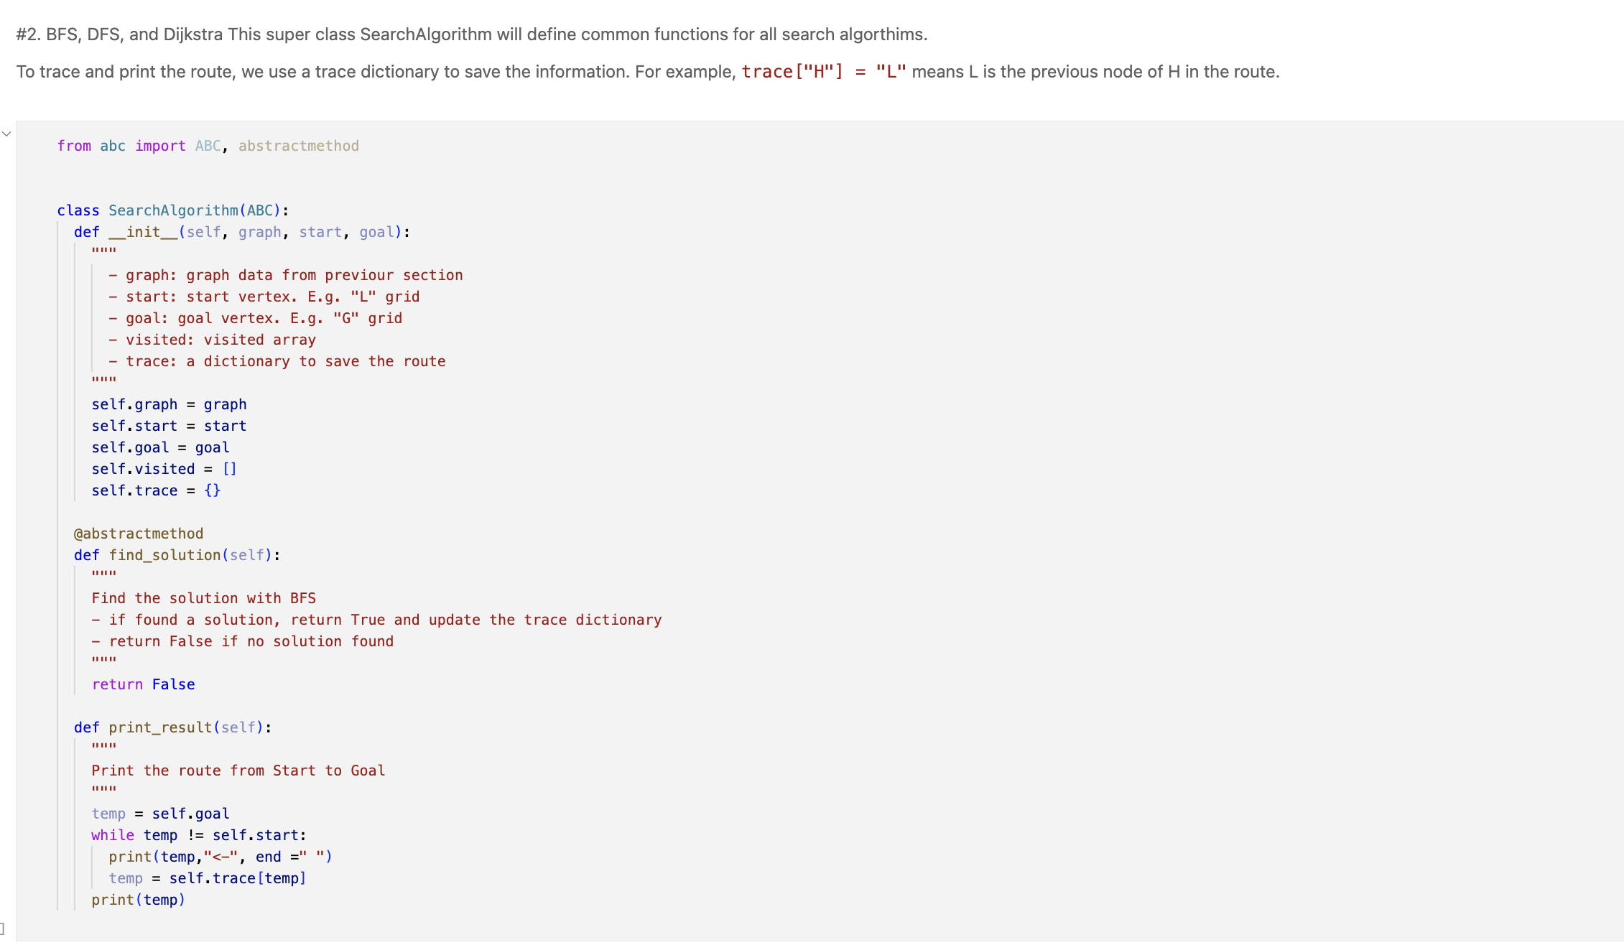The image size is (1624, 945).
Task: Click the __init__ method name
Action: pyautogui.click(x=143, y=232)
